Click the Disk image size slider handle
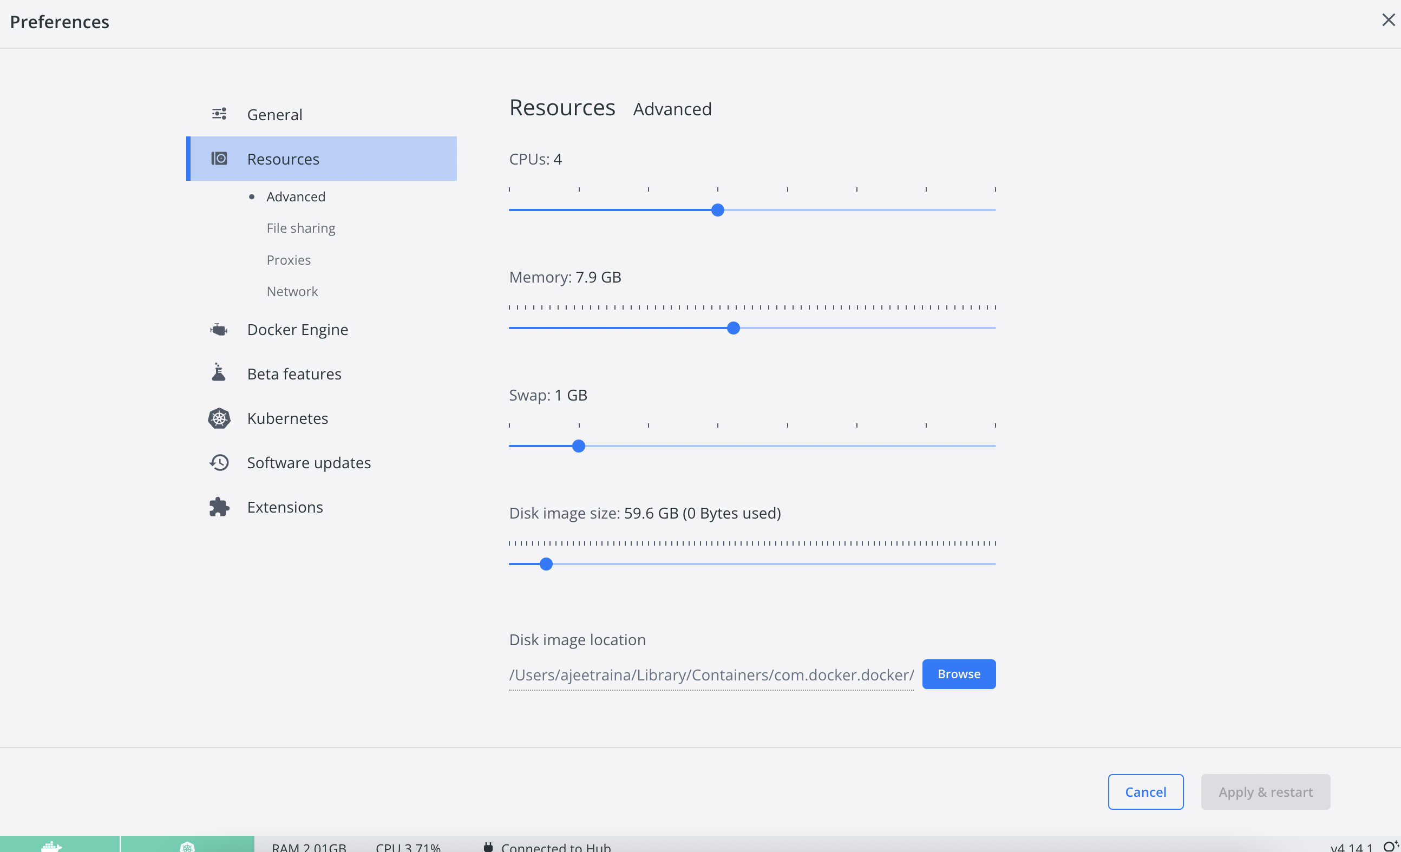The height and width of the screenshot is (852, 1401). click(546, 564)
